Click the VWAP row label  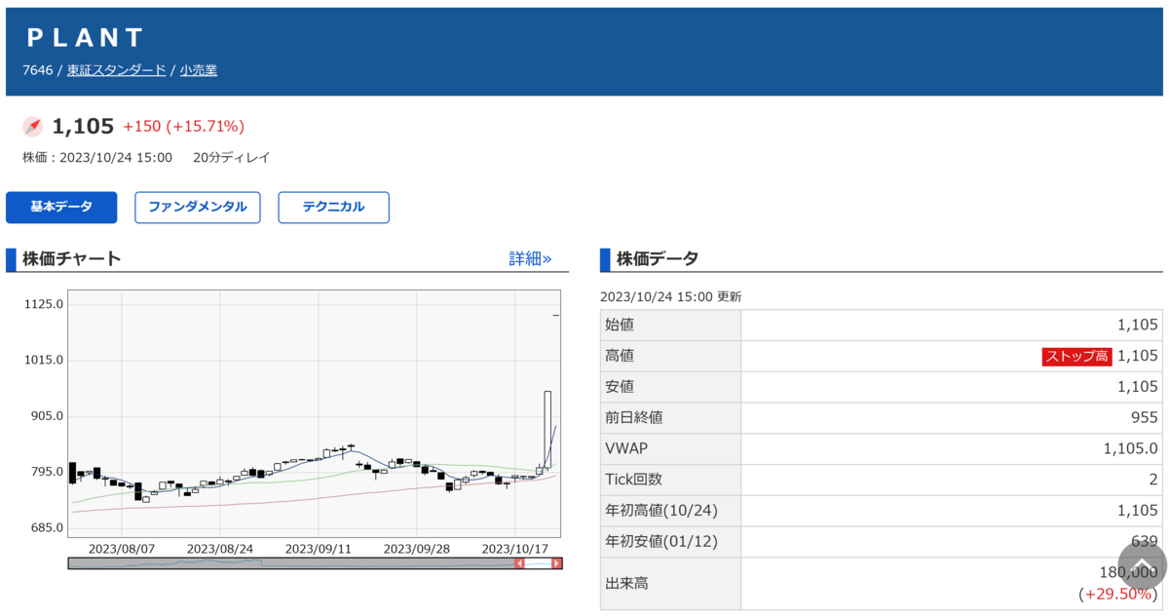626,448
